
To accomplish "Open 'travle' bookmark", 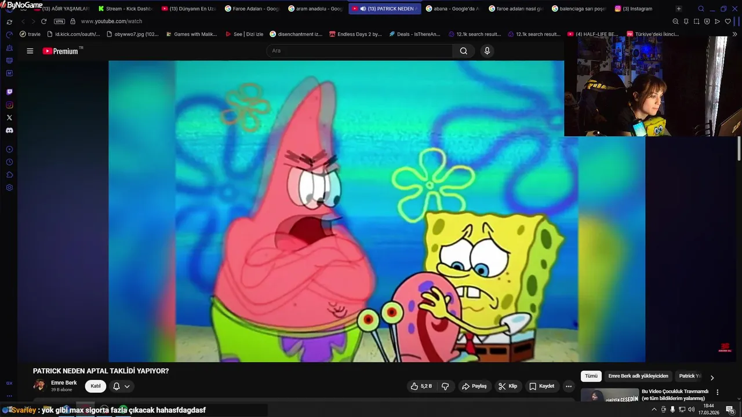I will 30,34.
